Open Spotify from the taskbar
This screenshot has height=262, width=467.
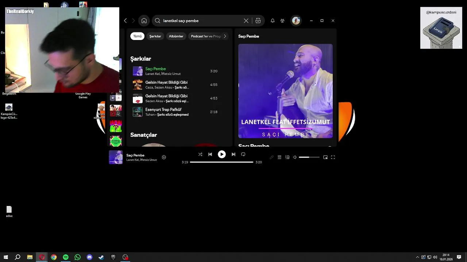click(66, 257)
